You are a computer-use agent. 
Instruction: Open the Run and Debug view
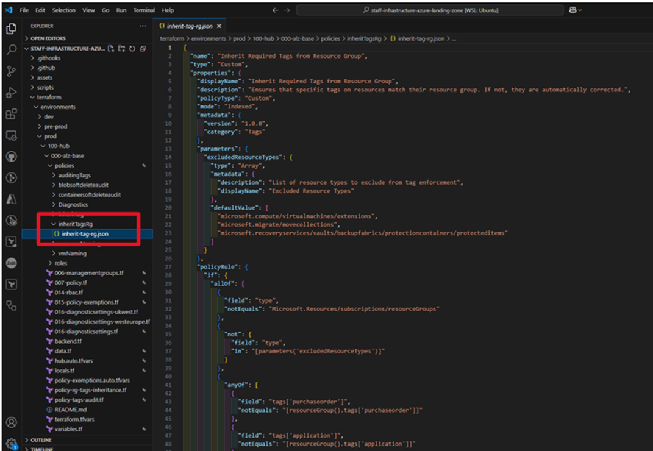(x=11, y=93)
